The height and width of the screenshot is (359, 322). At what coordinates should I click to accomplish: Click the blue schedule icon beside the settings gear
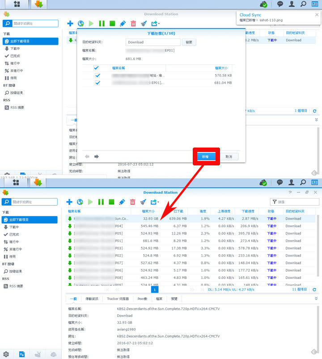point(22,354)
